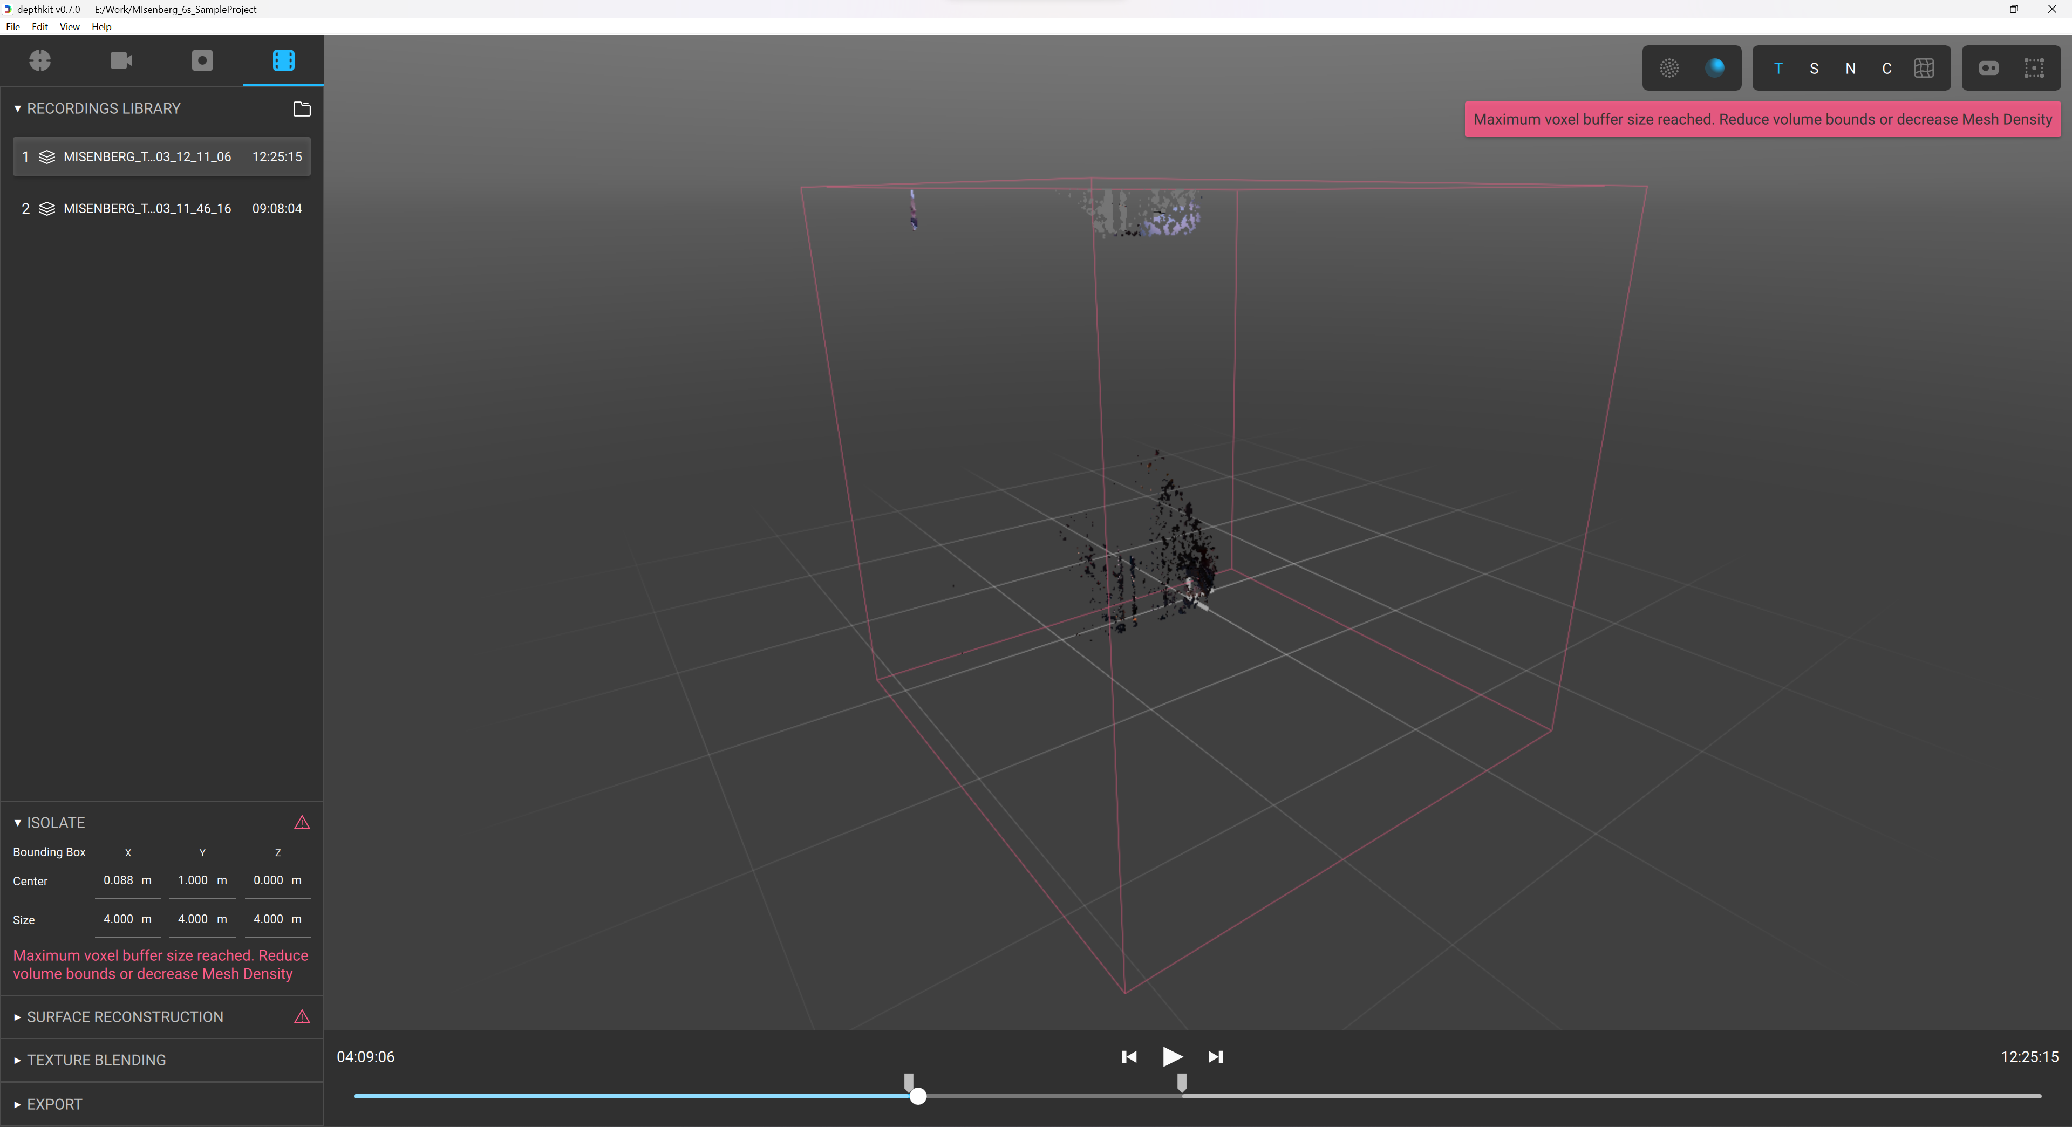This screenshot has height=1127, width=2072.
Task: Select the solid sphere render mode
Action: [1714, 69]
